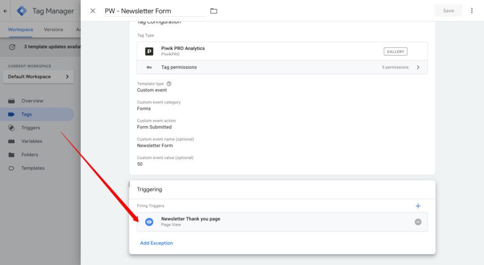Click the folder icon beside tag name

coord(214,11)
